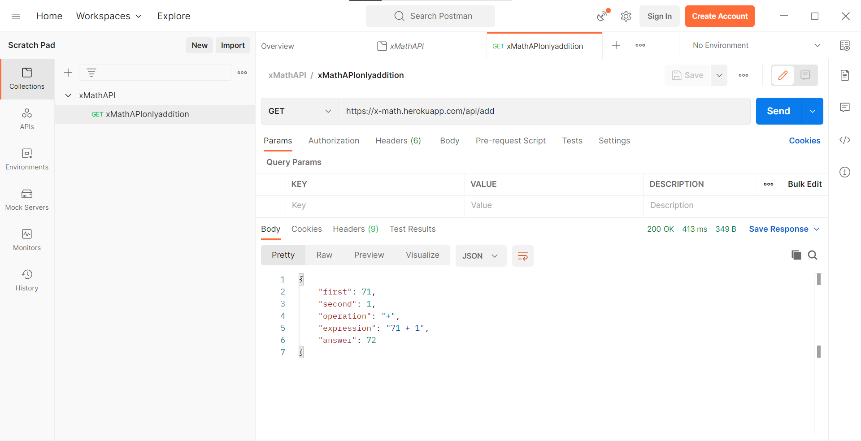Switch to edit mode with pencil toggle
The width and height of the screenshot is (861, 441).
[x=783, y=75]
